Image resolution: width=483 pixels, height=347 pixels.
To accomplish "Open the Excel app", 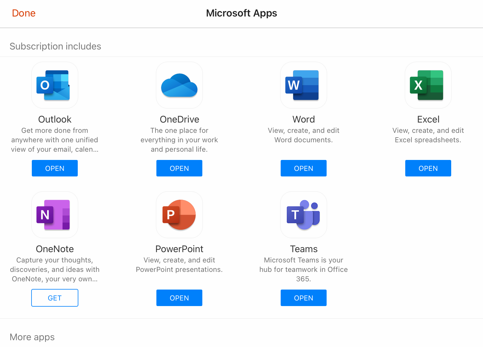I will (x=428, y=168).
